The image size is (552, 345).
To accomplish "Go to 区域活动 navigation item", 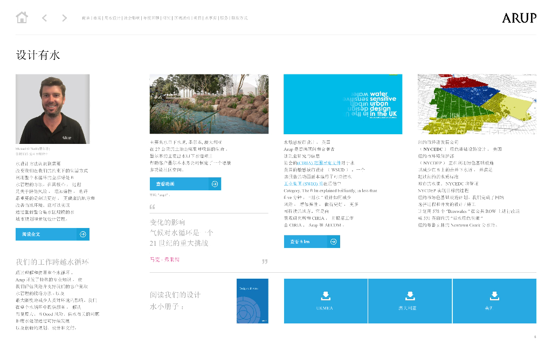I will tap(182, 18).
